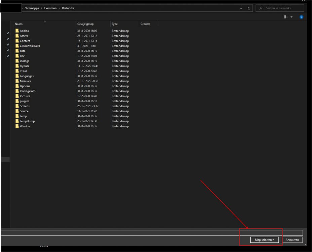Sort by Naam column header

pyautogui.click(x=19, y=24)
